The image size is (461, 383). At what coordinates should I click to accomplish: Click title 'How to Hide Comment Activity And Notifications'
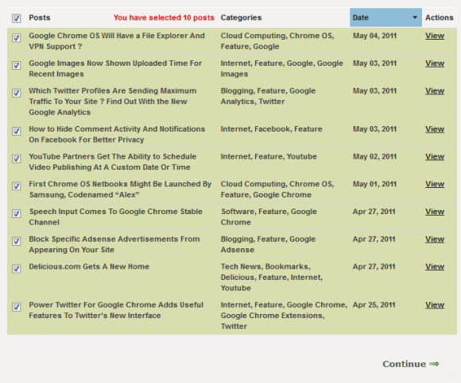pos(117,134)
